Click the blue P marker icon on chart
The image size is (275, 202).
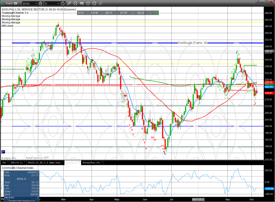[3, 152]
